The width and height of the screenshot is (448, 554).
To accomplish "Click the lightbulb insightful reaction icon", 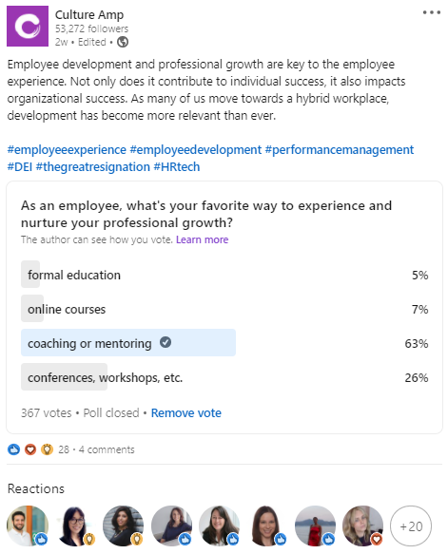I will [47, 449].
